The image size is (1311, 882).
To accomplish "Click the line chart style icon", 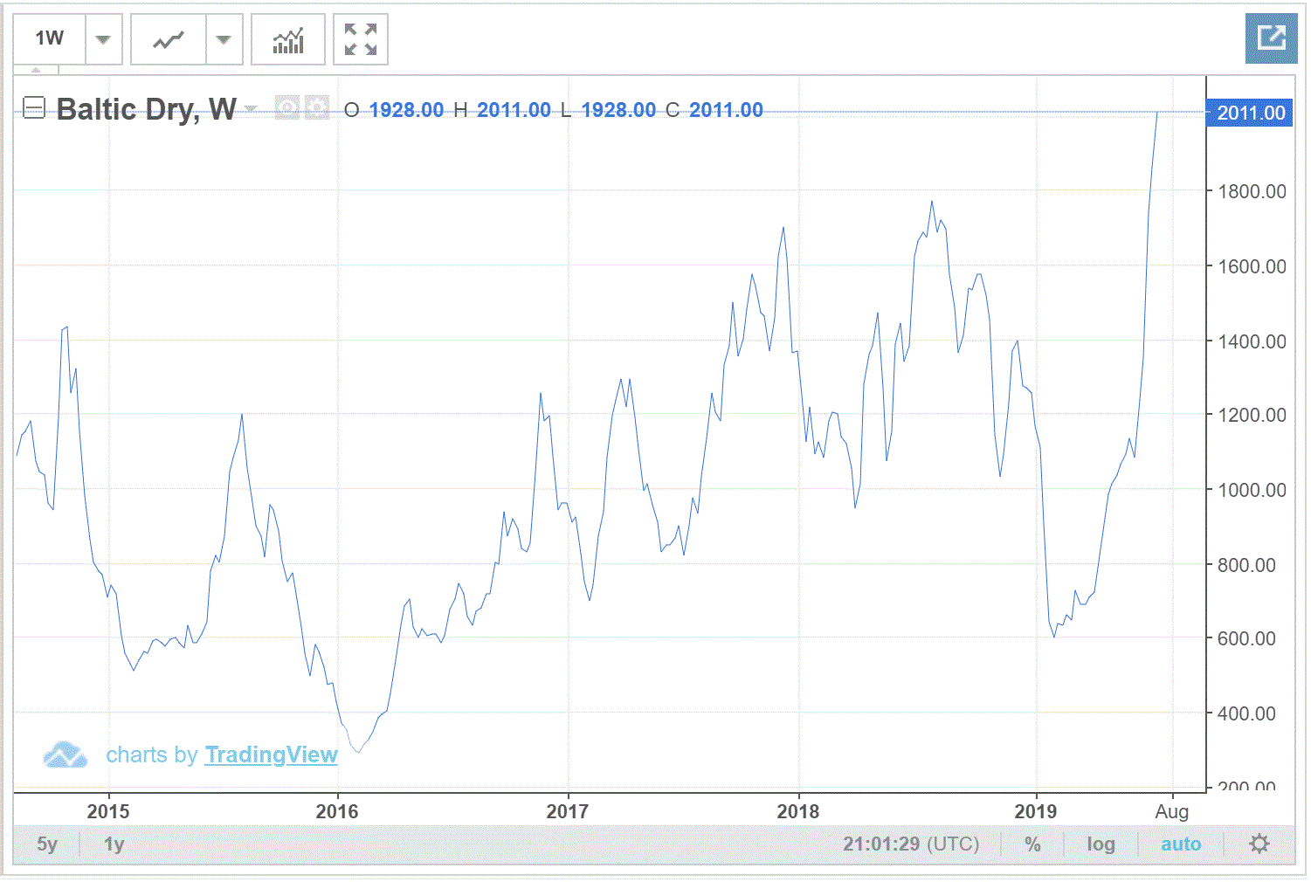I will 169,40.
